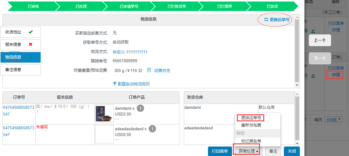The image size is (349, 156).
Task: Click 更换运单号 link in header
Action: pos(280,20)
